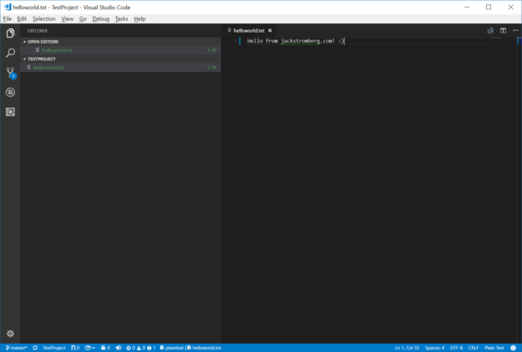Open the Edit menu
The height and width of the screenshot is (352, 522).
22,19
